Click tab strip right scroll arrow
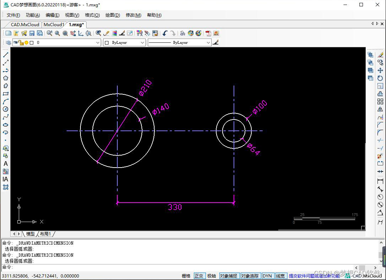The width and height of the screenshot is (386, 280). pos(377,24)
